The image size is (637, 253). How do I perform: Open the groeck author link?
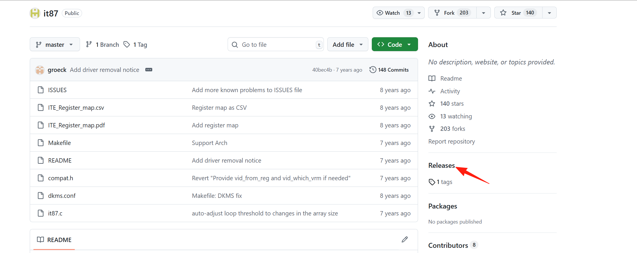pyautogui.click(x=57, y=70)
